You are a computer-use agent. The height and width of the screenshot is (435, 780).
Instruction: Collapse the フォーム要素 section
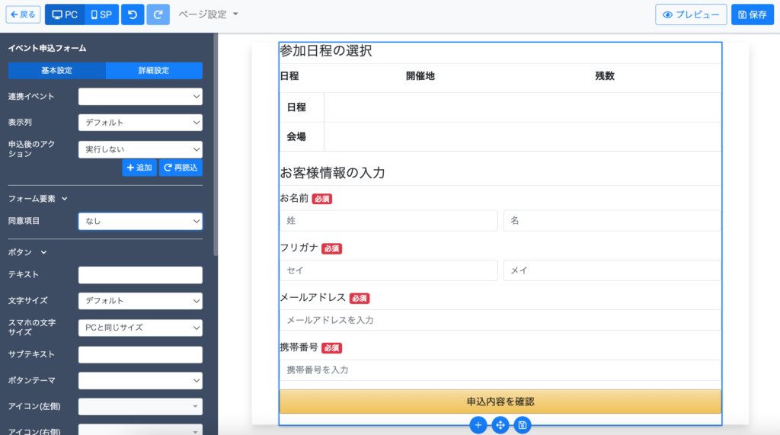coord(38,199)
